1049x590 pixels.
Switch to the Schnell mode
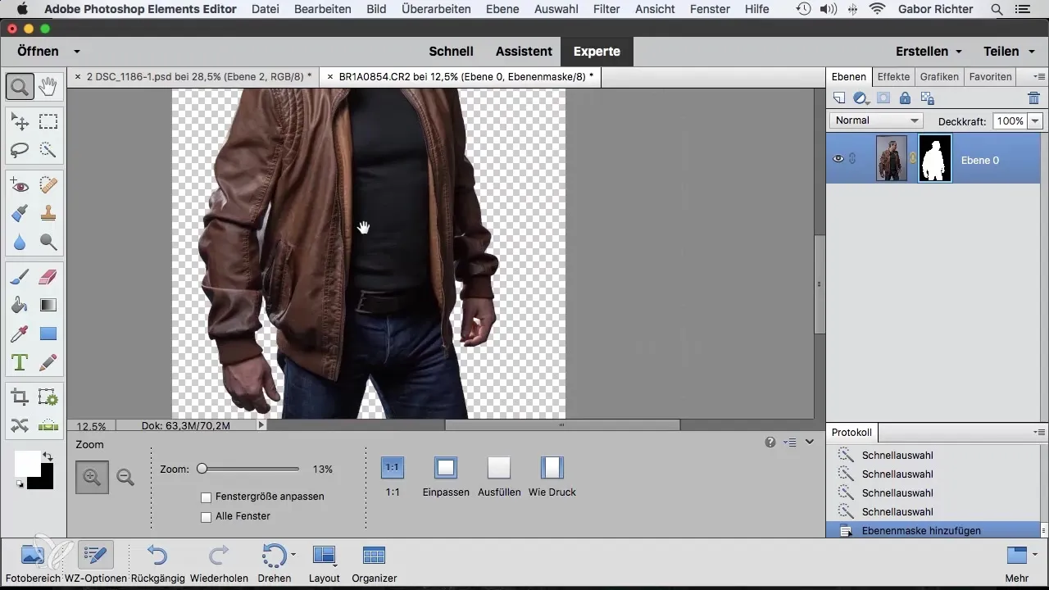tap(452, 51)
